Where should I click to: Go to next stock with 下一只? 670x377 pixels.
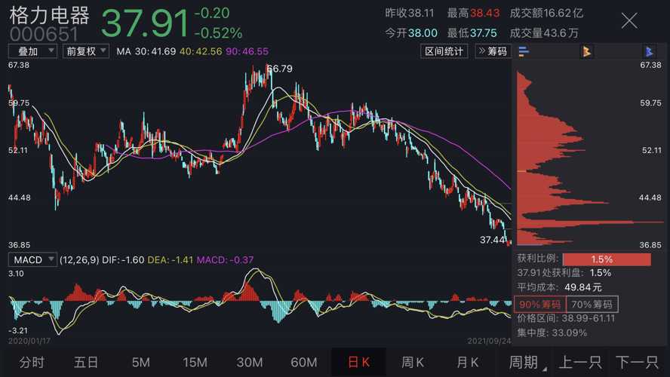click(637, 363)
